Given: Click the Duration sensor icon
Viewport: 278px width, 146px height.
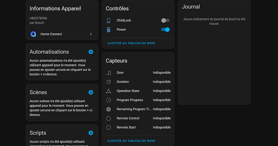Looking at the screenshot, I should point(108,82).
